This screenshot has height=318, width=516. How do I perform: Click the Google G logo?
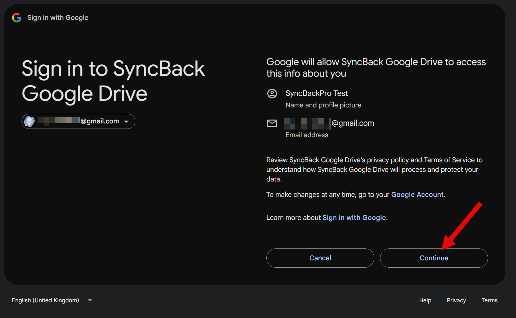click(x=17, y=18)
